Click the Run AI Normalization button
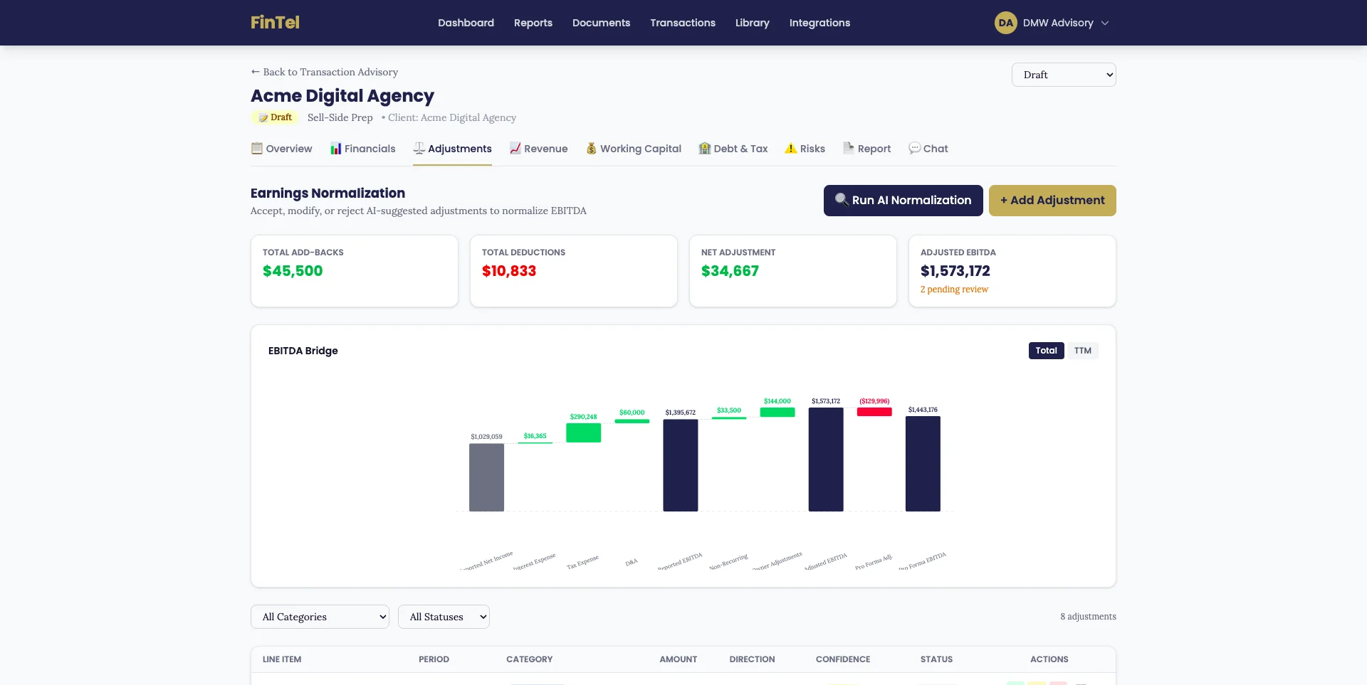The image size is (1367, 685). pos(903,200)
